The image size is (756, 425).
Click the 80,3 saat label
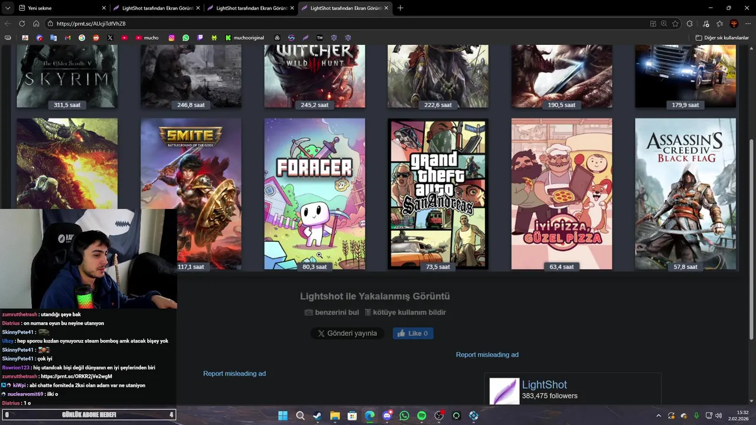pos(315,267)
